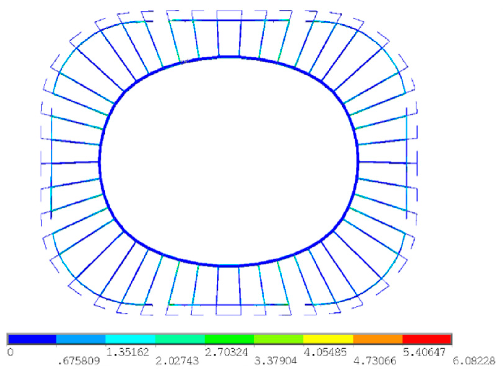Select the legend value 4.73066

(375, 361)
